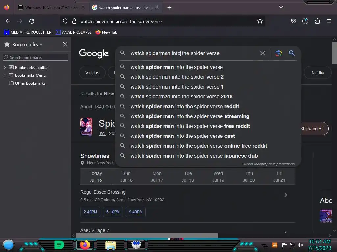The height and width of the screenshot is (252, 337).
Task: Click the Google logo
Action: 94,53
